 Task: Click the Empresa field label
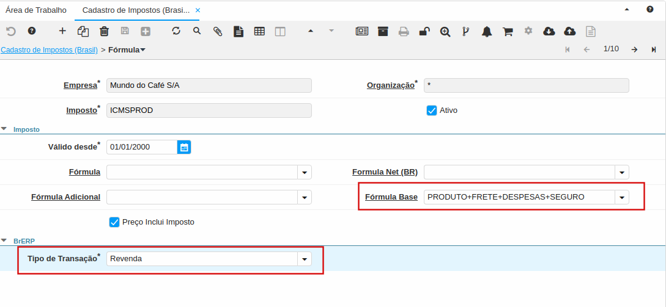(x=80, y=85)
